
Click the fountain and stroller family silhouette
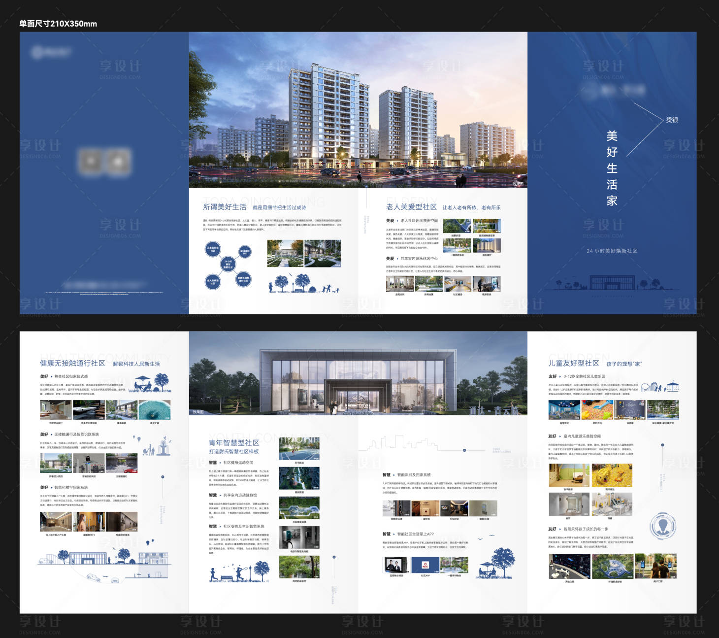click(x=154, y=447)
